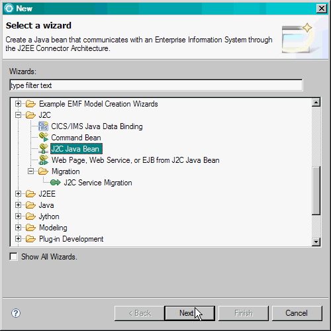
Task: Click the scroll down arrow of wizard list
Action: click(x=316, y=242)
